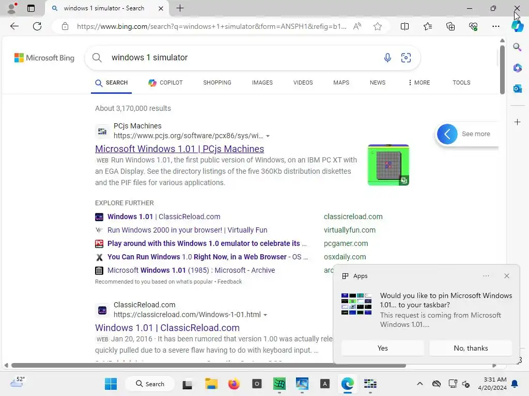Open notification bell in taskbar
Image resolution: width=529 pixels, height=396 pixels.
pos(515,384)
